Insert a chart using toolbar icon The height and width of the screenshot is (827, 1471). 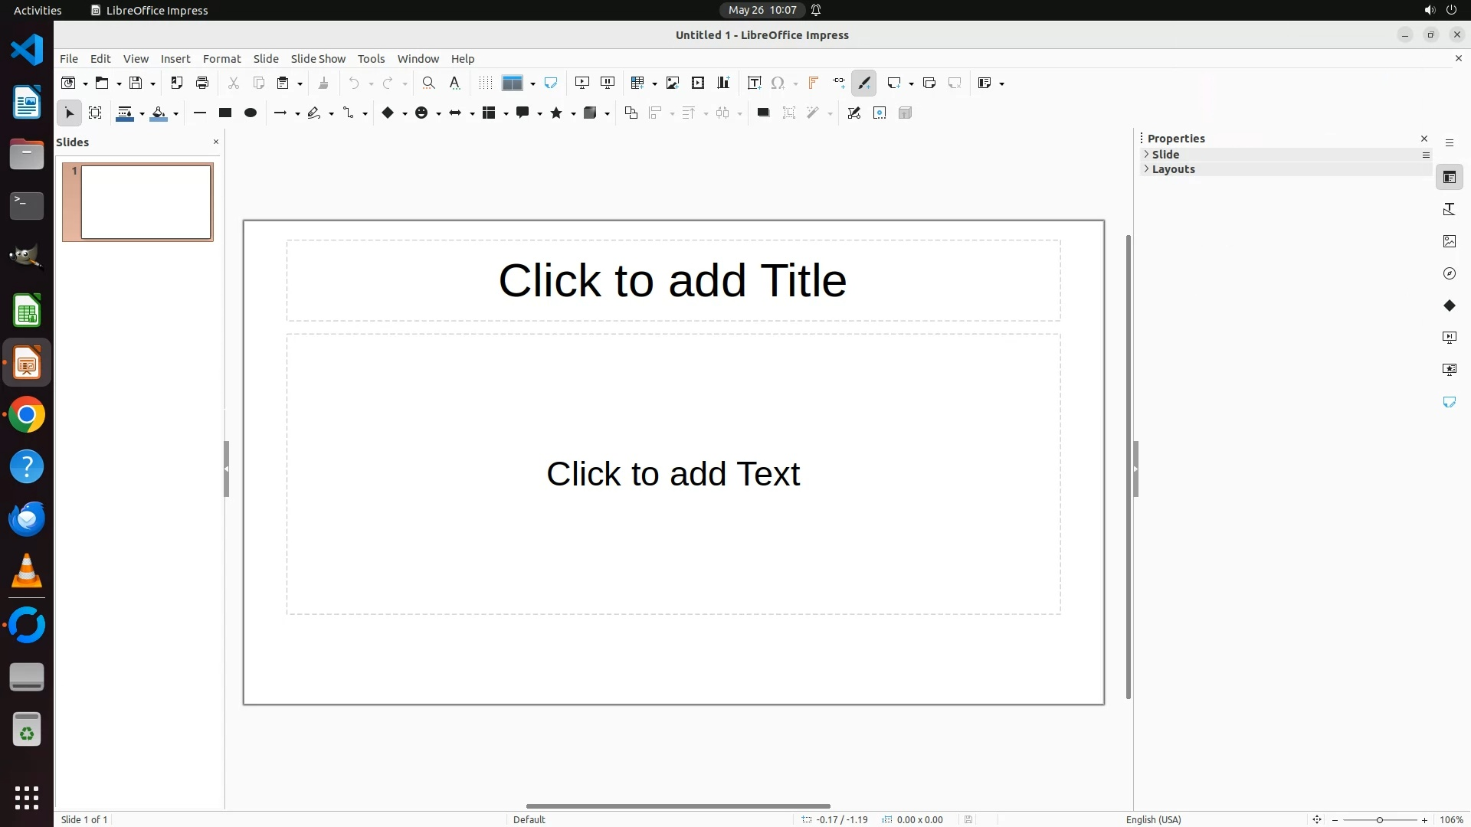click(x=723, y=83)
